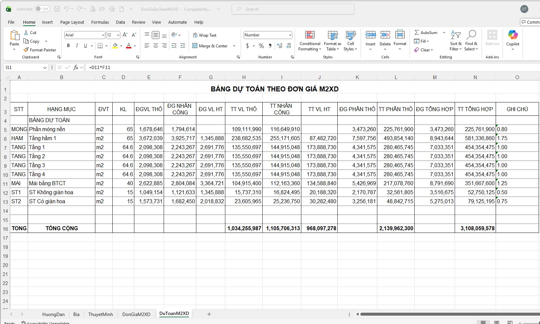The width and height of the screenshot is (540, 324).
Task: Switch to the DonGiaM2XD sheet tab
Action: [136, 314]
